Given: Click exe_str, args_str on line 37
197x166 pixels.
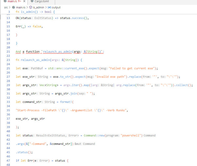Looking at the screenshot, I should point(30,119).
